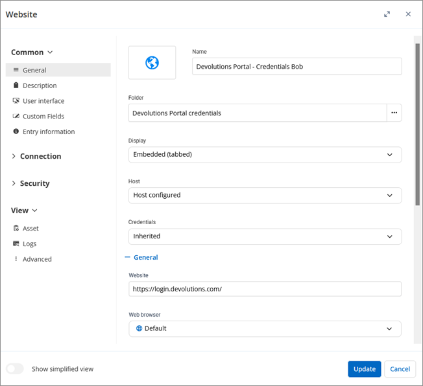Open Asset page under View

(x=30, y=228)
